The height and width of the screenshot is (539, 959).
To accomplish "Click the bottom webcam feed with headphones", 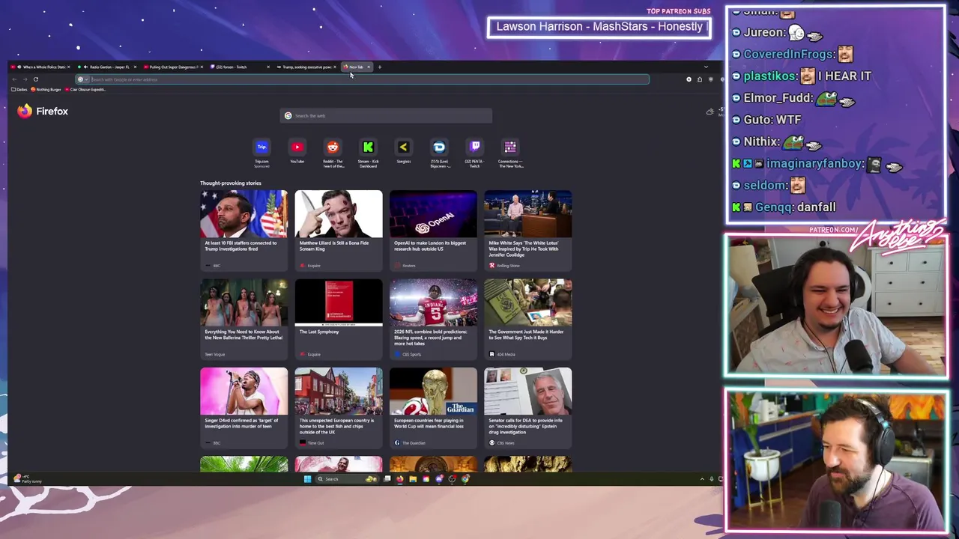I will pos(835,460).
